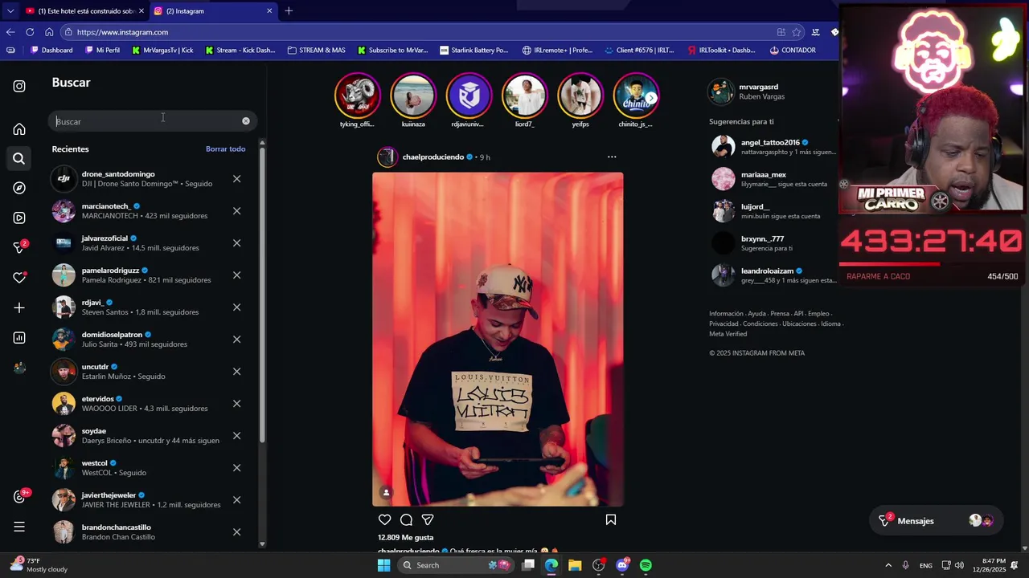
Task: Open Instagram Home from the sidebar
Action: 19,129
